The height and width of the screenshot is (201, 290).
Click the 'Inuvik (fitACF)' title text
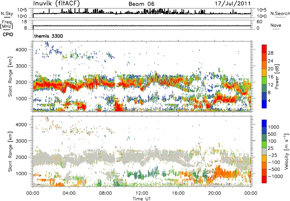coord(57,4)
